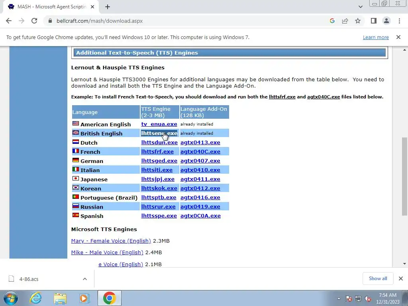The height and width of the screenshot is (306, 408).
Task: Download agtx0416.exe Portuguese add-on
Action: (x=200, y=198)
